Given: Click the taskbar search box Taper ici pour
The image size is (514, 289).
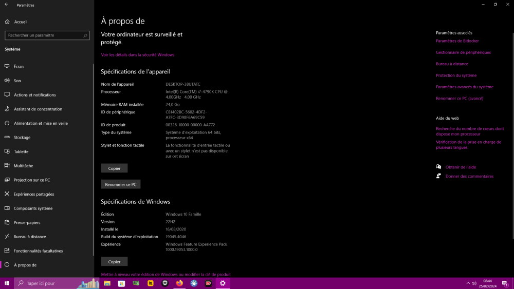Looking at the screenshot, I should pyautogui.click(x=57, y=283).
